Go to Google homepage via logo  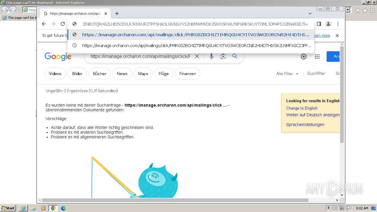point(58,56)
